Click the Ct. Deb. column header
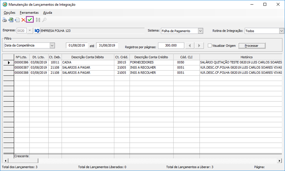The width and height of the screenshot is (285, 171). pos(55,57)
